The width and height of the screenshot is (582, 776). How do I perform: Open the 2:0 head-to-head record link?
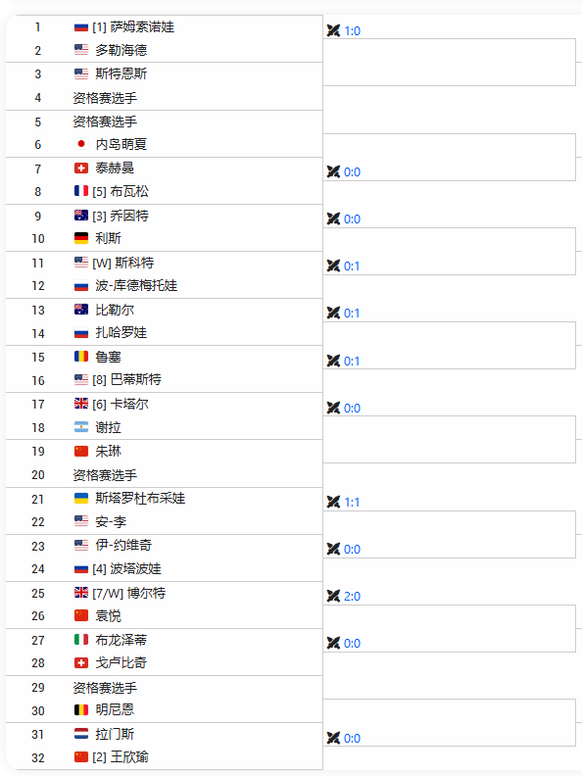pyautogui.click(x=352, y=597)
